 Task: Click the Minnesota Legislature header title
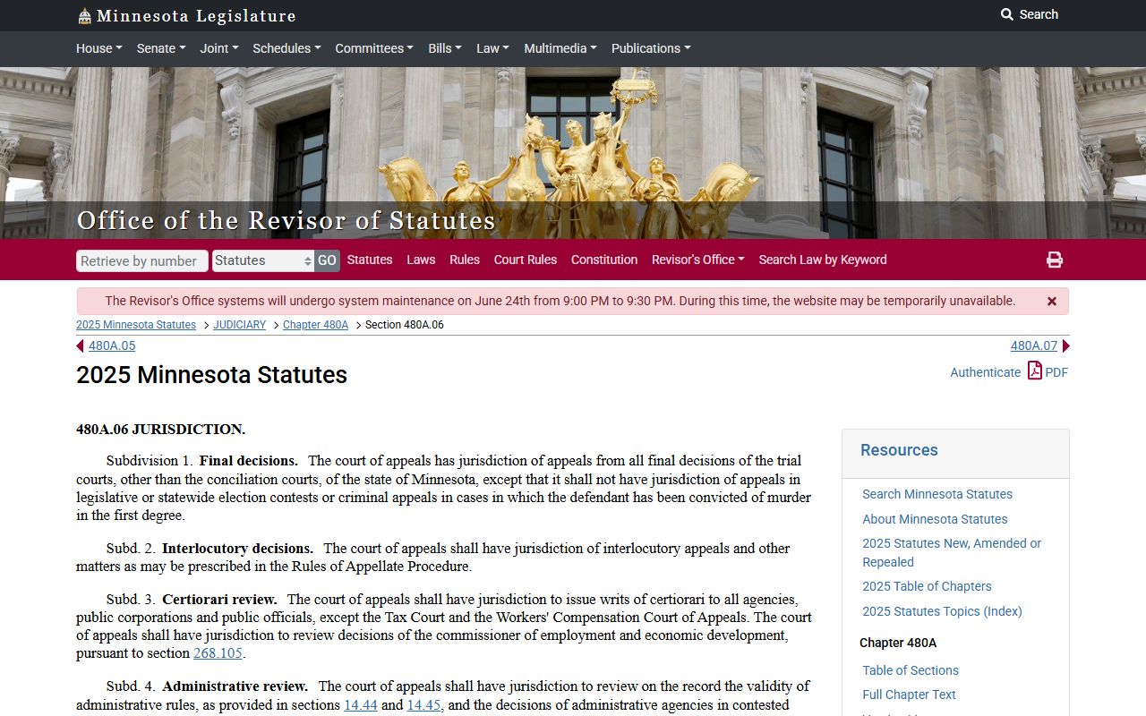coord(196,16)
